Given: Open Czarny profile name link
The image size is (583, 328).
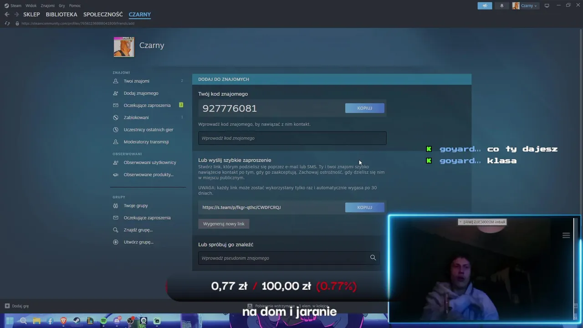Looking at the screenshot, I should (152, 45).
